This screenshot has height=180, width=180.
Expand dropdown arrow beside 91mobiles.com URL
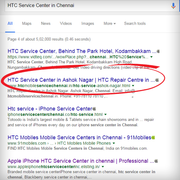[114, 143]
